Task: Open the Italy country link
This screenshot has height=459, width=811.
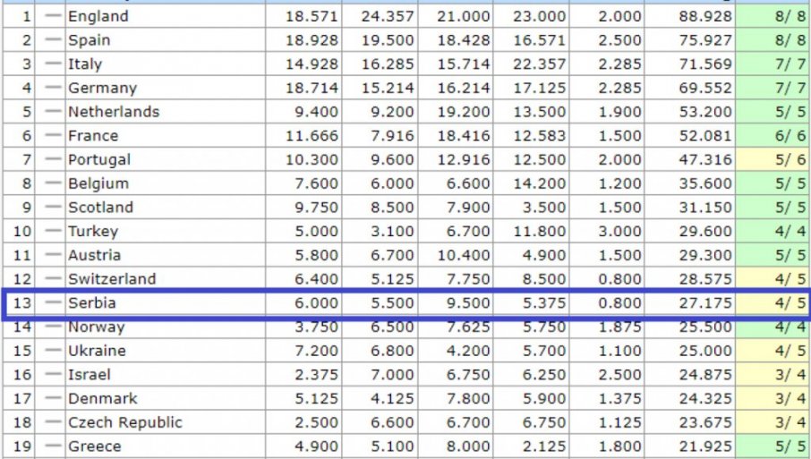Action: point(85,64)
